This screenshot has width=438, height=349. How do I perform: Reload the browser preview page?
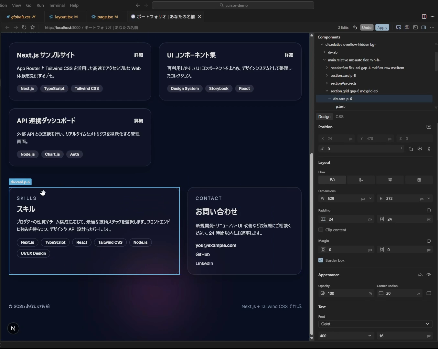(24, 27)
